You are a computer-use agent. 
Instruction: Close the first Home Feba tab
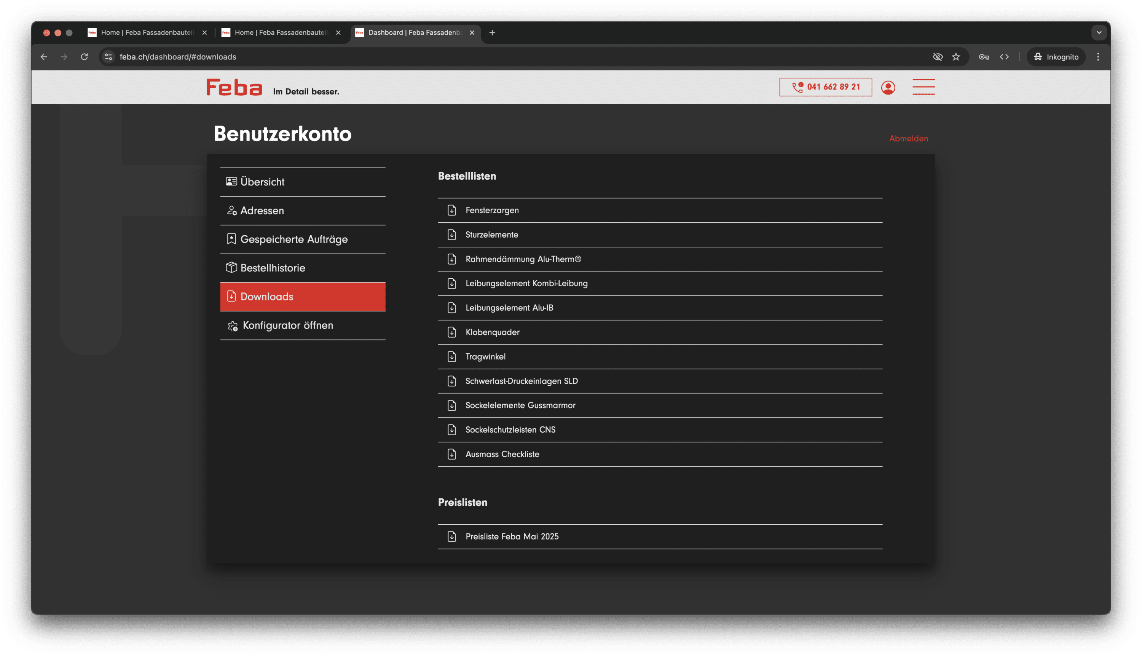click(204, 32)
